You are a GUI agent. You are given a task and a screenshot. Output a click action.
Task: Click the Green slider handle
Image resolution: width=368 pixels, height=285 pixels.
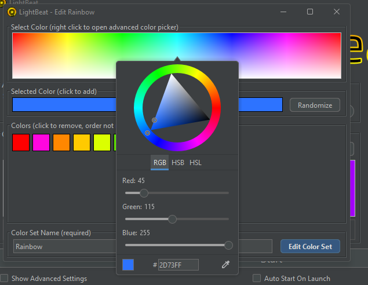coord(172,219)
